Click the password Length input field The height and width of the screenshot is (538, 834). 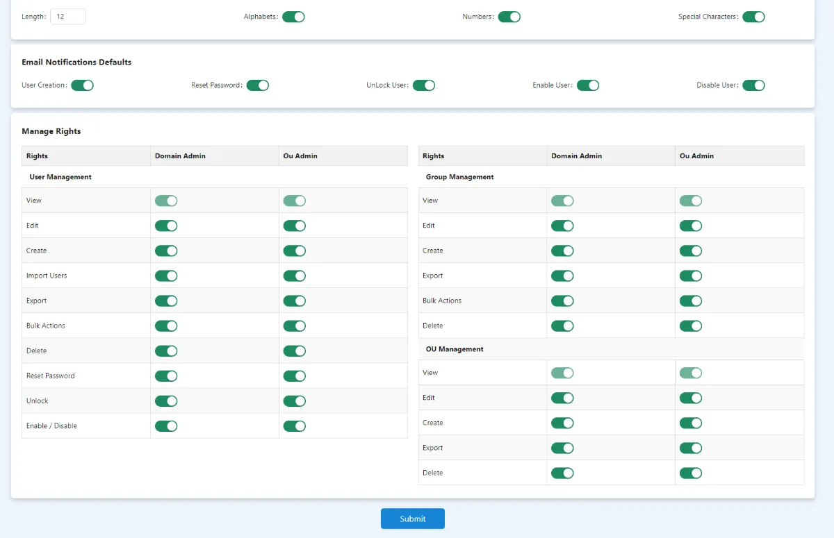(68, 17)
